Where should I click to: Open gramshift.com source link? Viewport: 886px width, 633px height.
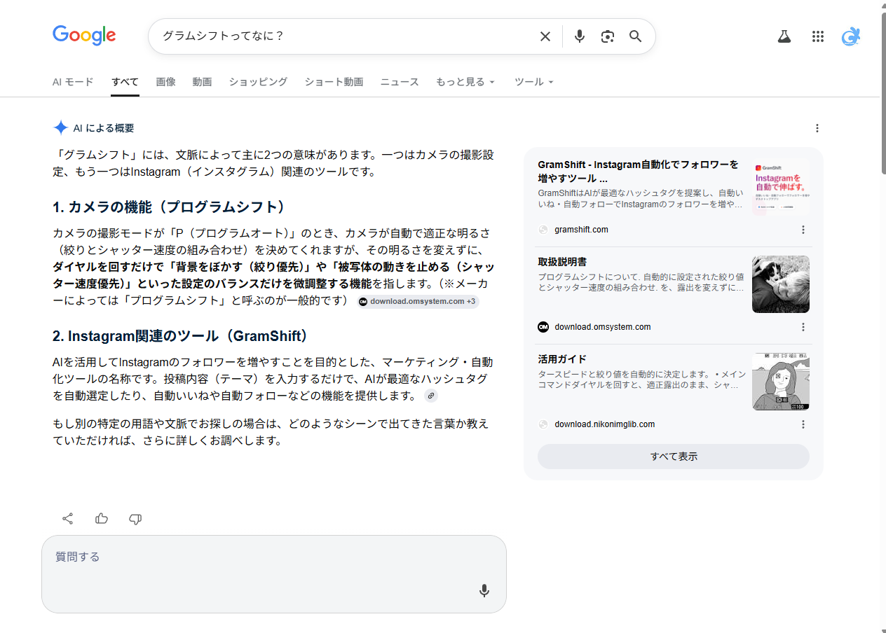click(581, 230)
